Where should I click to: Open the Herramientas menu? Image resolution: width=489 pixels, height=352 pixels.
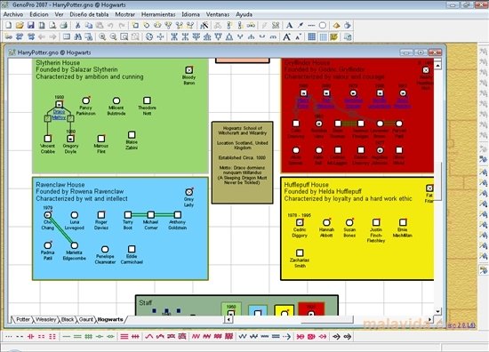click(x=158, y=14)
